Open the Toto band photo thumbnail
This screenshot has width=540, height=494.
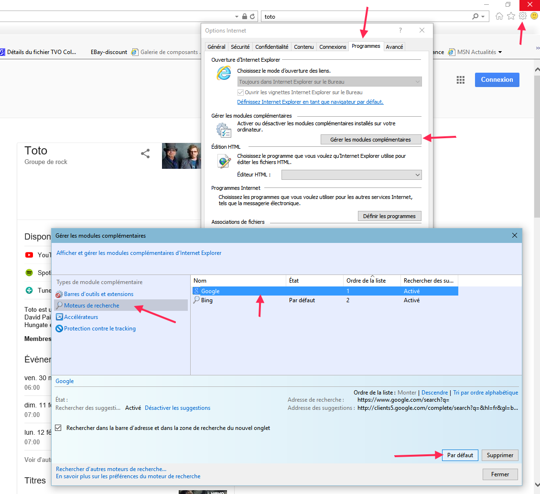(x=182, y=156)
